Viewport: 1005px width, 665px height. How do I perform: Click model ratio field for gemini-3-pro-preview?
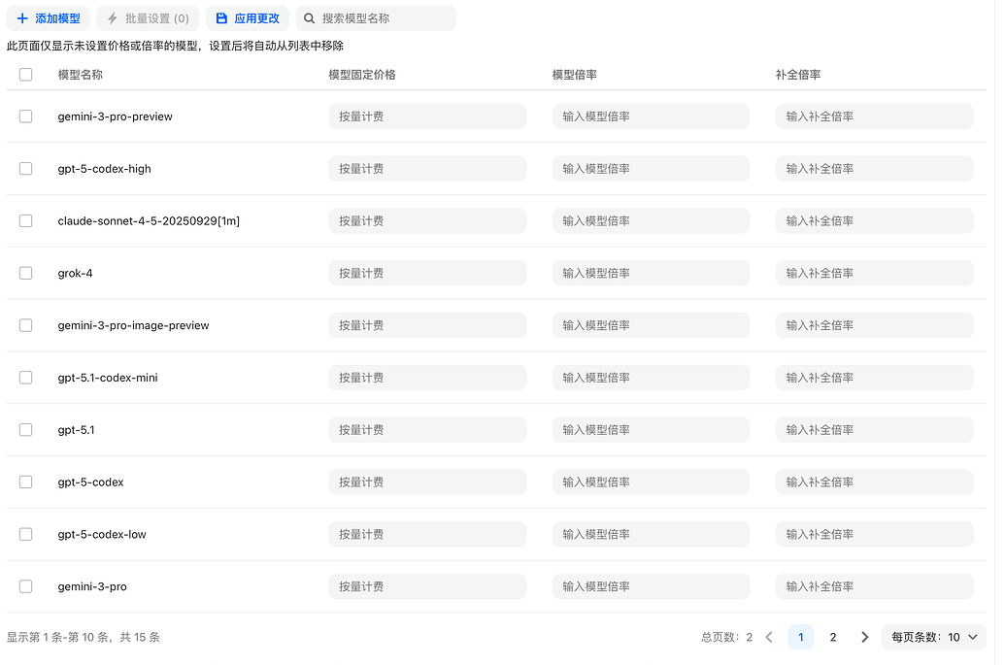(652, 116)
